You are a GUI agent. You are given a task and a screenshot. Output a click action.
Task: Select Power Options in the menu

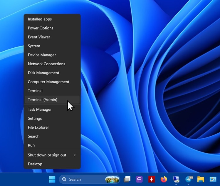pos(52,28)
